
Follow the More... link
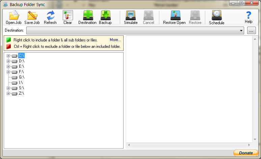tap(115, 40)
